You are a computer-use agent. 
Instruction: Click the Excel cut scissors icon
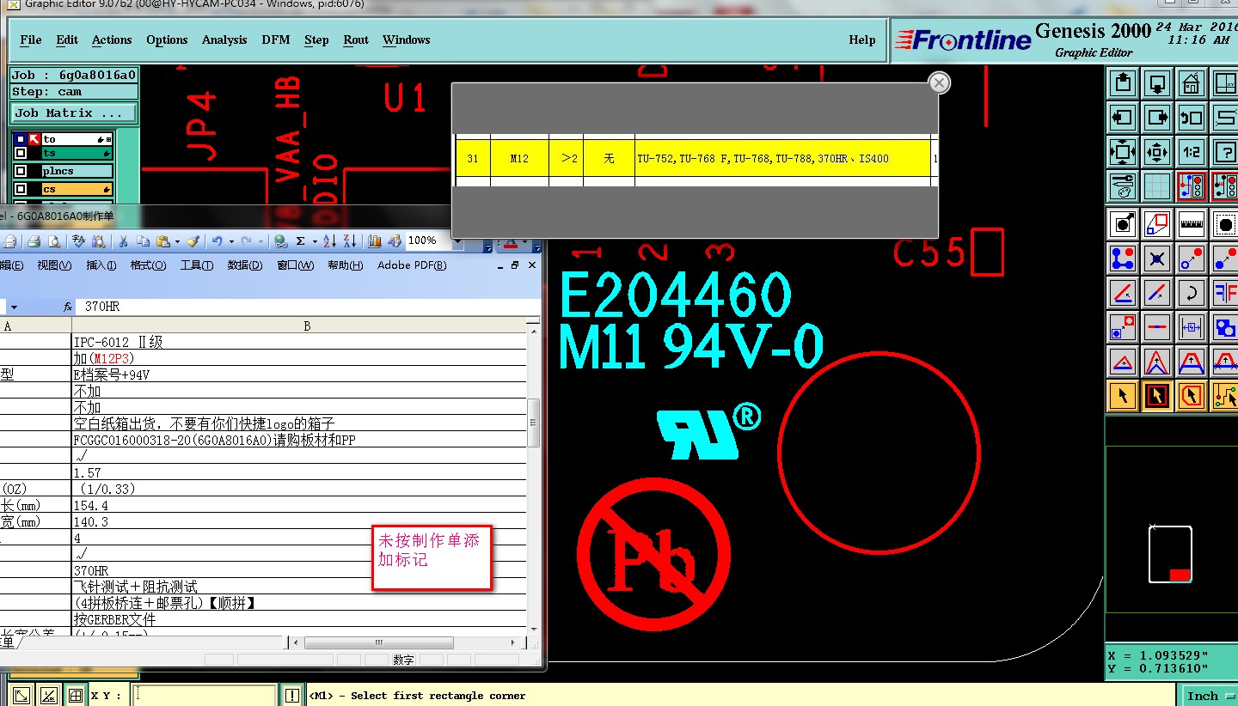123,241
